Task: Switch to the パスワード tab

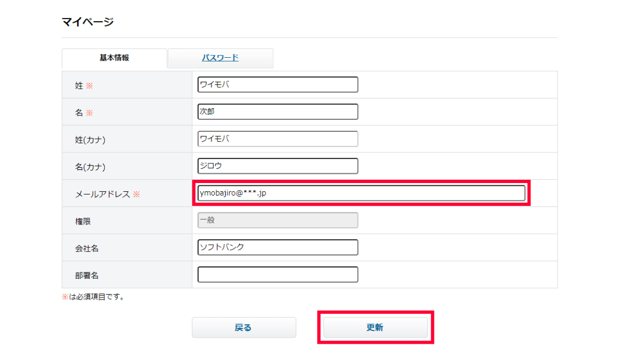Action: tap(220, 58)
